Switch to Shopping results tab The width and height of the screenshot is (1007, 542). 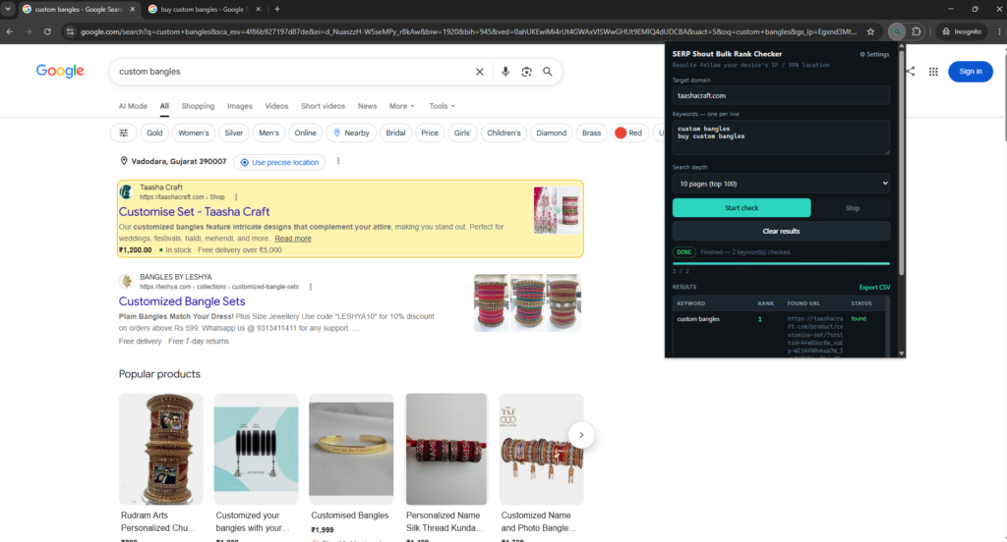point(198,106)
